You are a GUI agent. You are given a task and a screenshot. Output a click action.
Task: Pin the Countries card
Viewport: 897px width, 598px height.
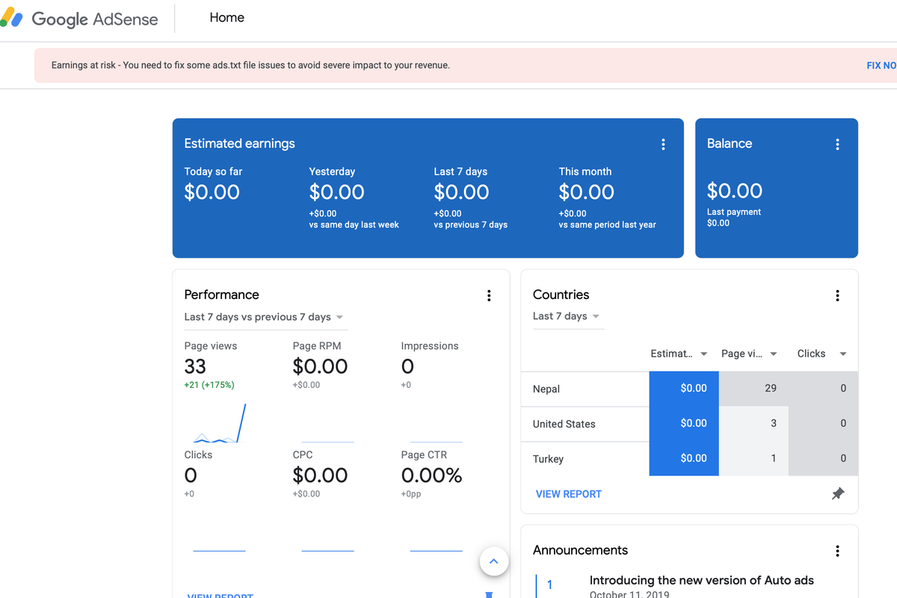click(x=837, y=493)
